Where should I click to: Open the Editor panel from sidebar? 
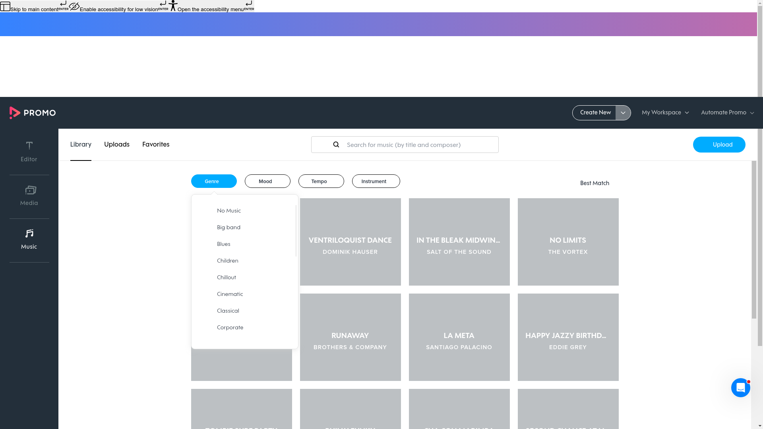click(x=29, y=151)
